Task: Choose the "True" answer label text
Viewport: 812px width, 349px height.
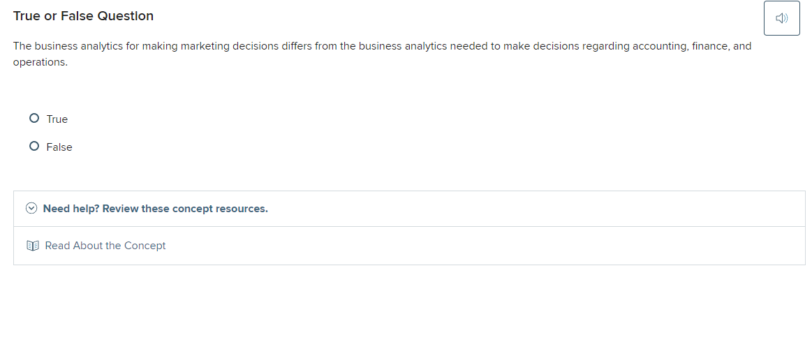Action: (x=57, y=119)
